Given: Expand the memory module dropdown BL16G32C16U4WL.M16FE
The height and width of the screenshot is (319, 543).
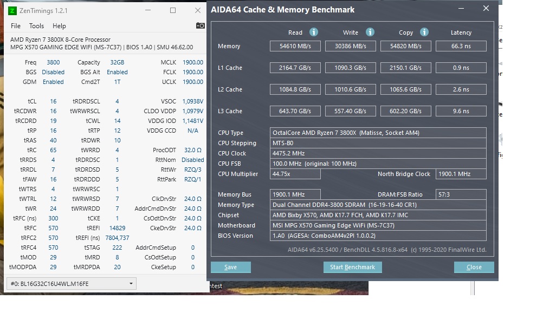Looking at the screenshot, I should click(72, 284).
